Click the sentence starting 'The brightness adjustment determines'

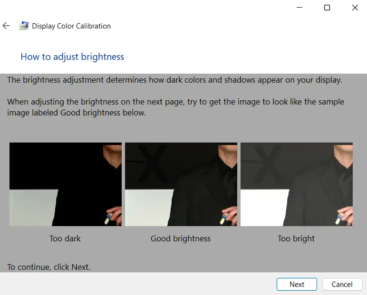174,80
